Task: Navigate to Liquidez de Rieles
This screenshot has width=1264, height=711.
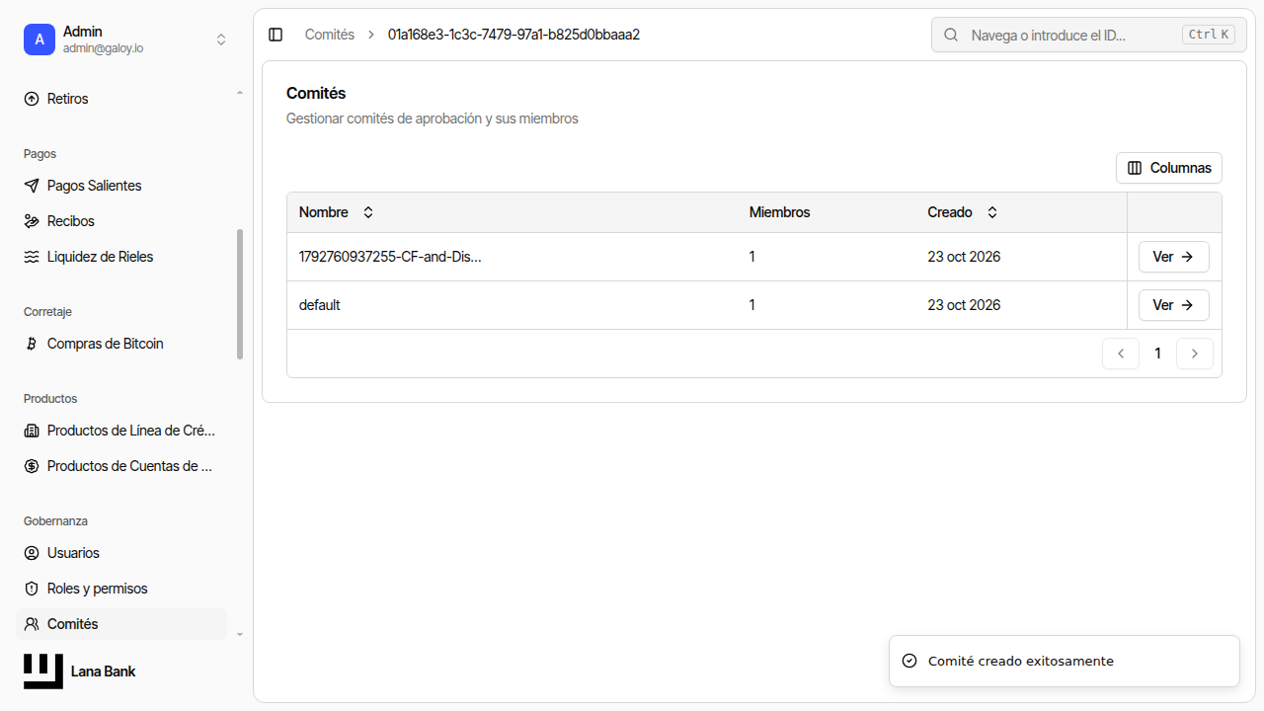Action: [x=121, y=257]
